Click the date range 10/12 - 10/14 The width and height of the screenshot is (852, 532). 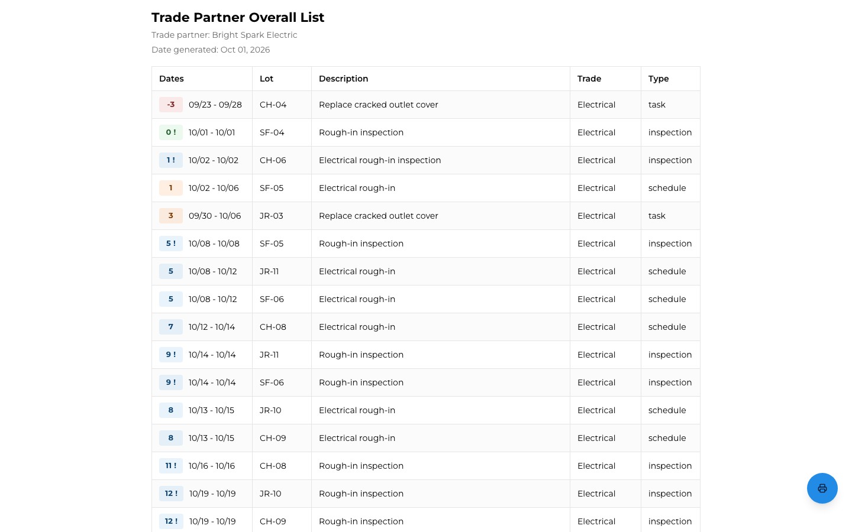[x=212, y=327]
